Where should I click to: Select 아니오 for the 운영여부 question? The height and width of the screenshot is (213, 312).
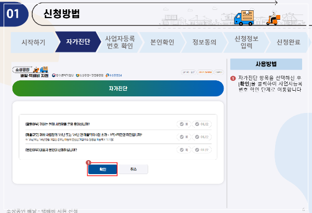point(202,124)
